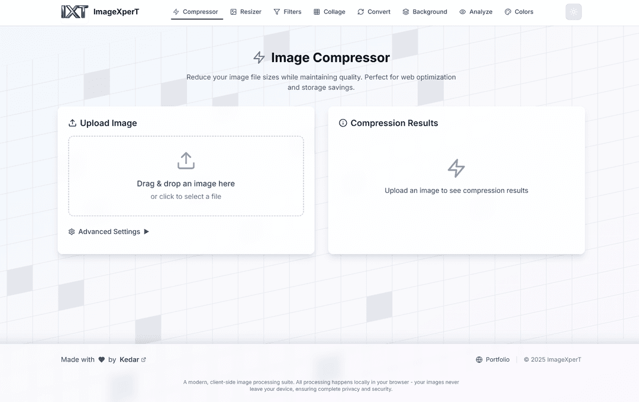This screenshot has width=639, height=402.
Task: Click the Background layers icon
Action: [x=405, y=12]
